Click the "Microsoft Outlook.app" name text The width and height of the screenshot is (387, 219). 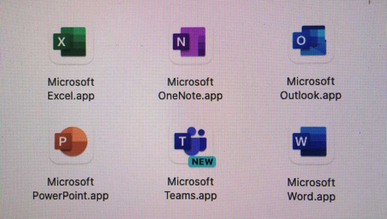tap(310, 88)
